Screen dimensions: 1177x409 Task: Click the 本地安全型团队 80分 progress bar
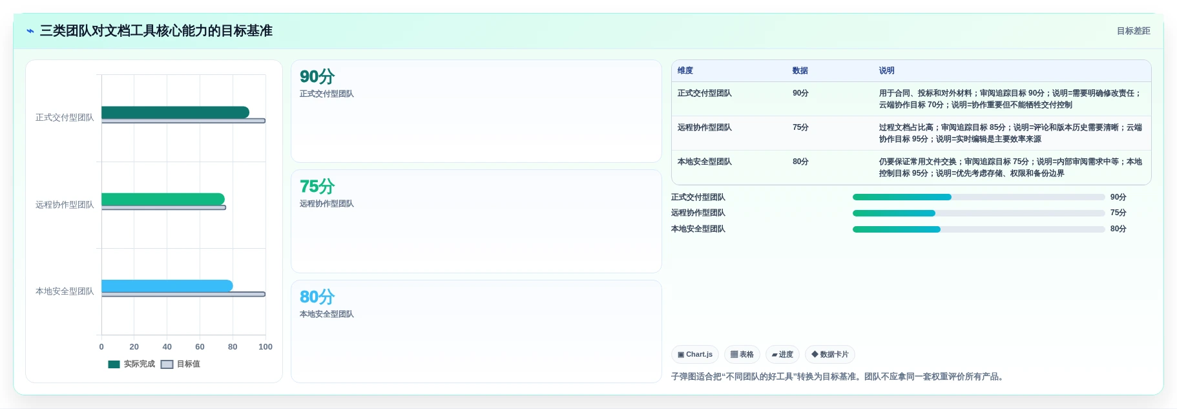979,229
